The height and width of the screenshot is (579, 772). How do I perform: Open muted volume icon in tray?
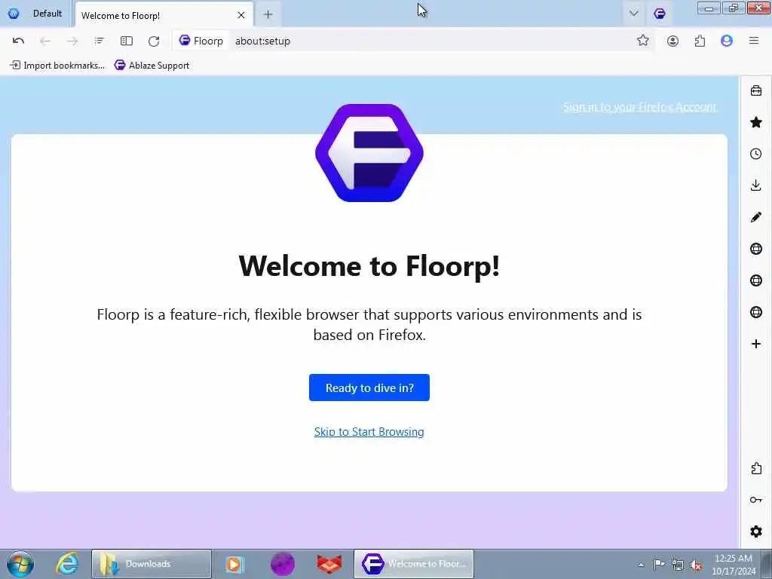(x=696, y=565)
